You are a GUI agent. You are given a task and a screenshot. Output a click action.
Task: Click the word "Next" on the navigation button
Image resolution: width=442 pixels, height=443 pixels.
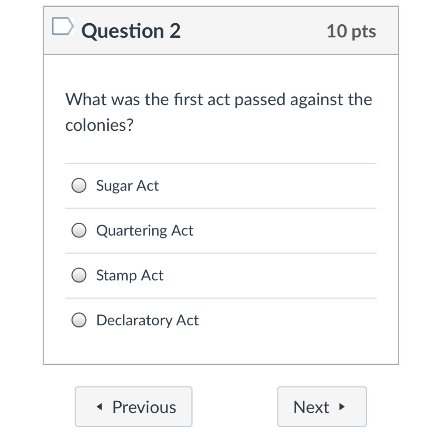tap(311, 407)
